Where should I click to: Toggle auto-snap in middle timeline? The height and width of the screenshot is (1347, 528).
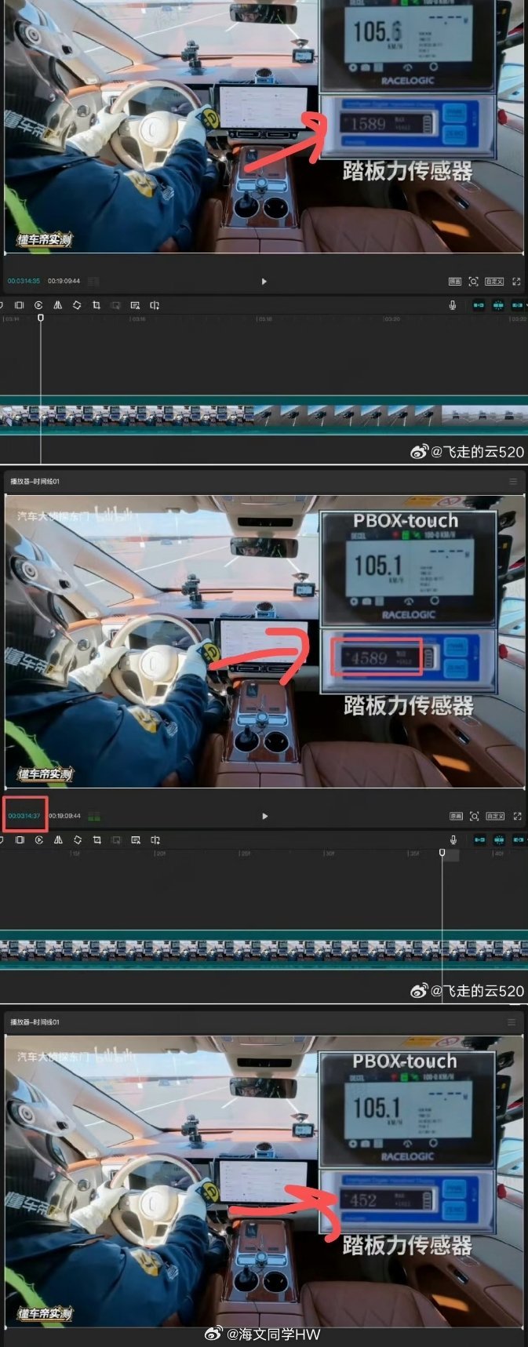tap(499, 840)
